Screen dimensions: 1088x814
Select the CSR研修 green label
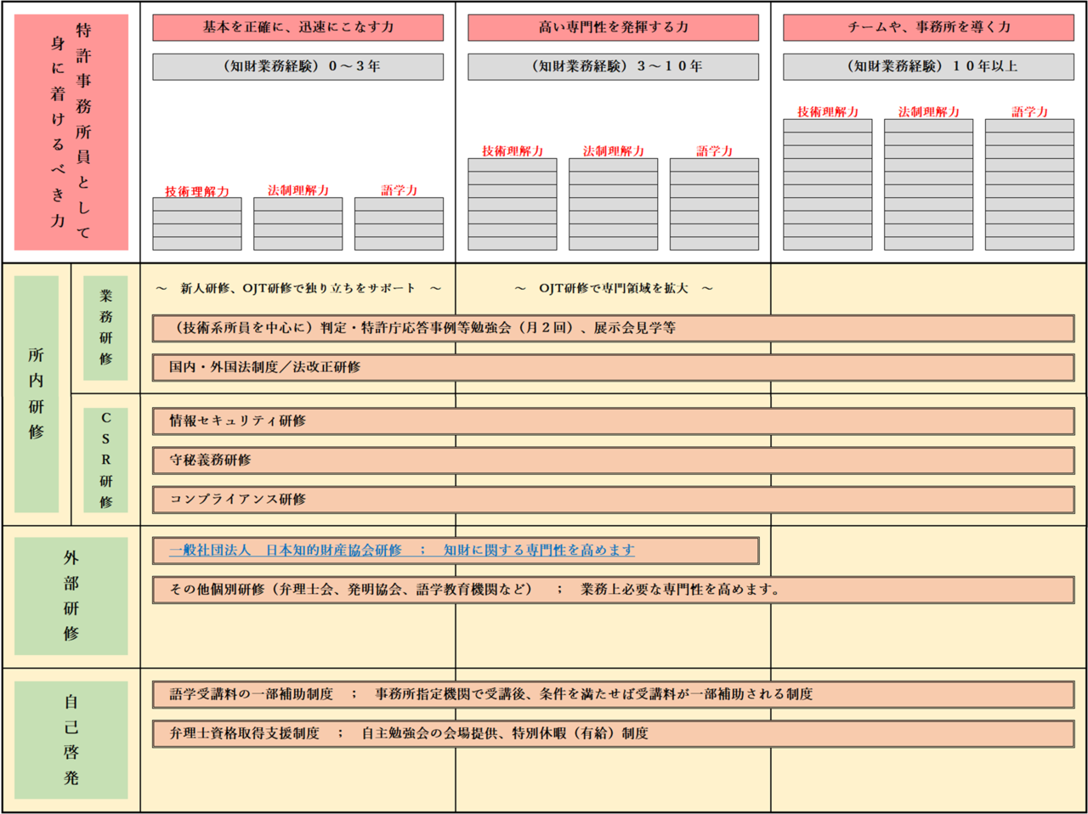point(105,459)
